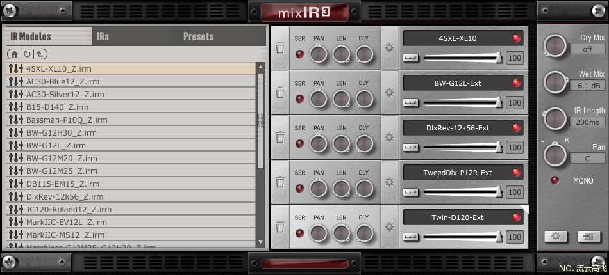This screenshot has width=609, height=275.
Task: Click the DLY knob of DlxRev-12k56-Ext module
Action: [364, 144]
